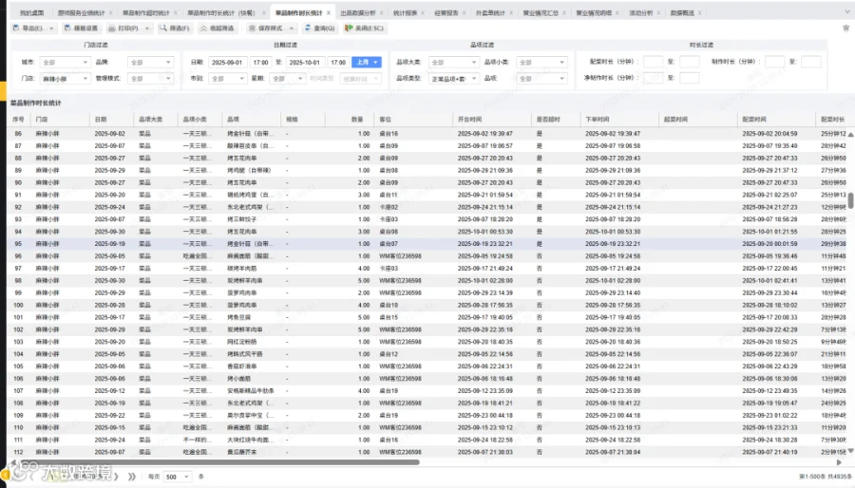
Task: Click start date field 2025-09-01
Action: coord(227,62)
